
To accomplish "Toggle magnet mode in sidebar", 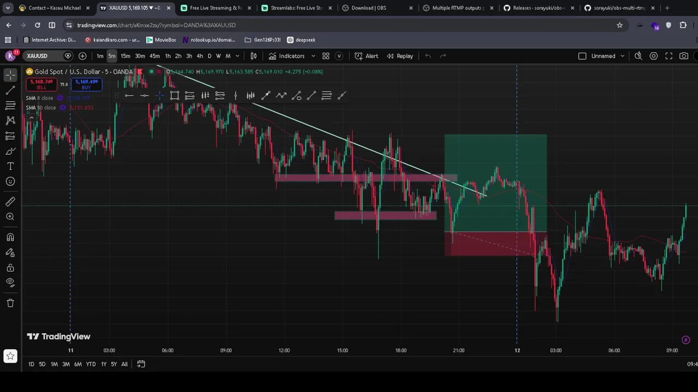I will point(10,237).
